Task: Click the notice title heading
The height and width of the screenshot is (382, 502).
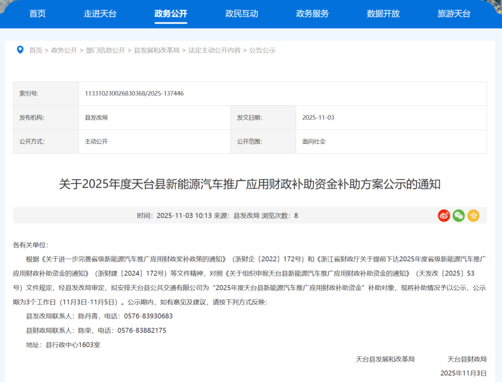Action: (251, 184)
